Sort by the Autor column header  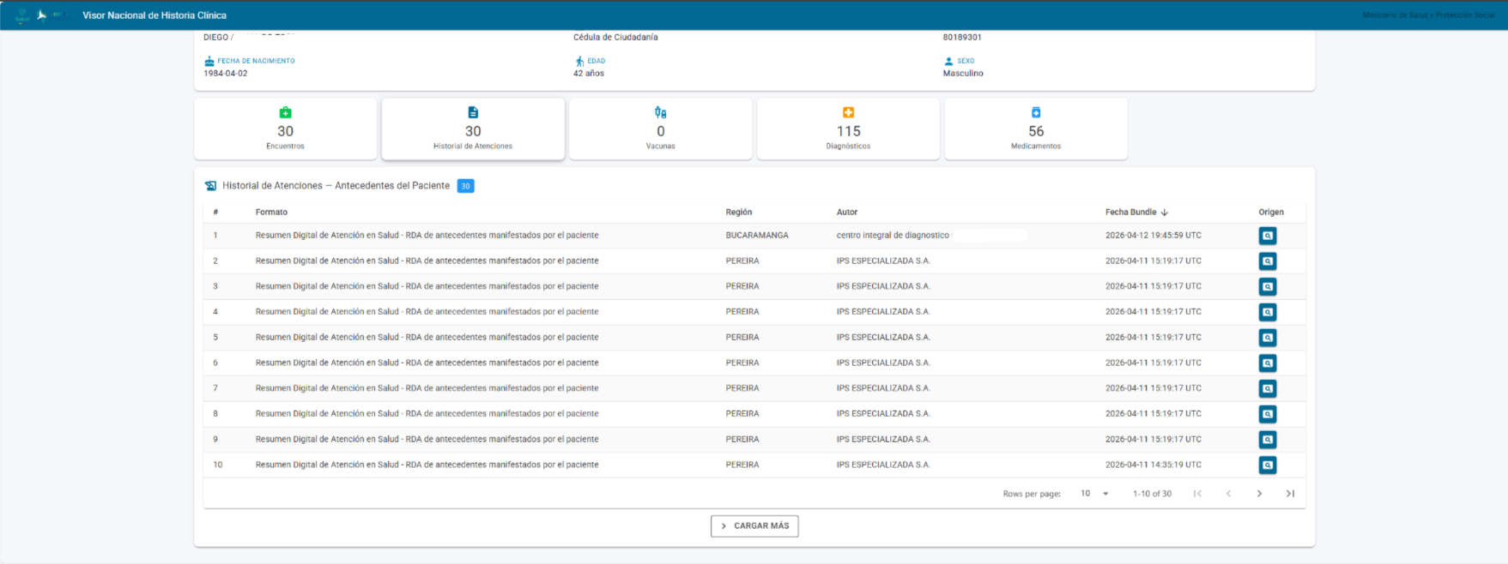[x=846, y=213]
